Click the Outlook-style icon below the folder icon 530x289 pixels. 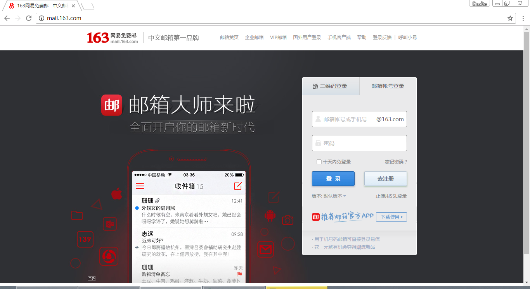point(110,224)
